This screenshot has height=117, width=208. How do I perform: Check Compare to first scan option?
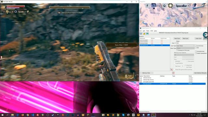[177, 50]
